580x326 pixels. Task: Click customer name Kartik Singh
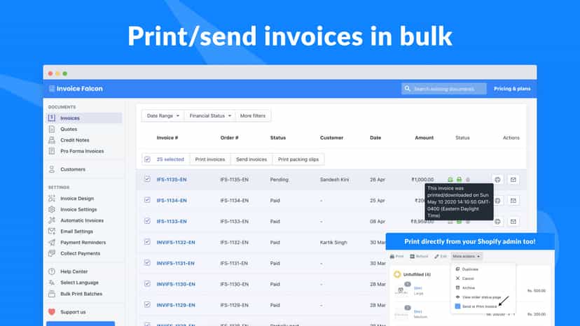pyautogui.click(x=333, y=243)
